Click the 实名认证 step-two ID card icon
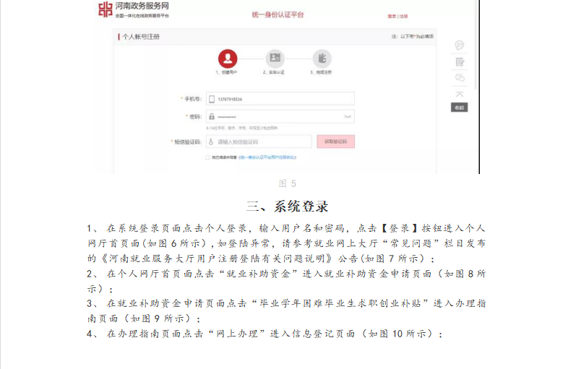Viewport: 568px width, 369px height. pos(275,58)
